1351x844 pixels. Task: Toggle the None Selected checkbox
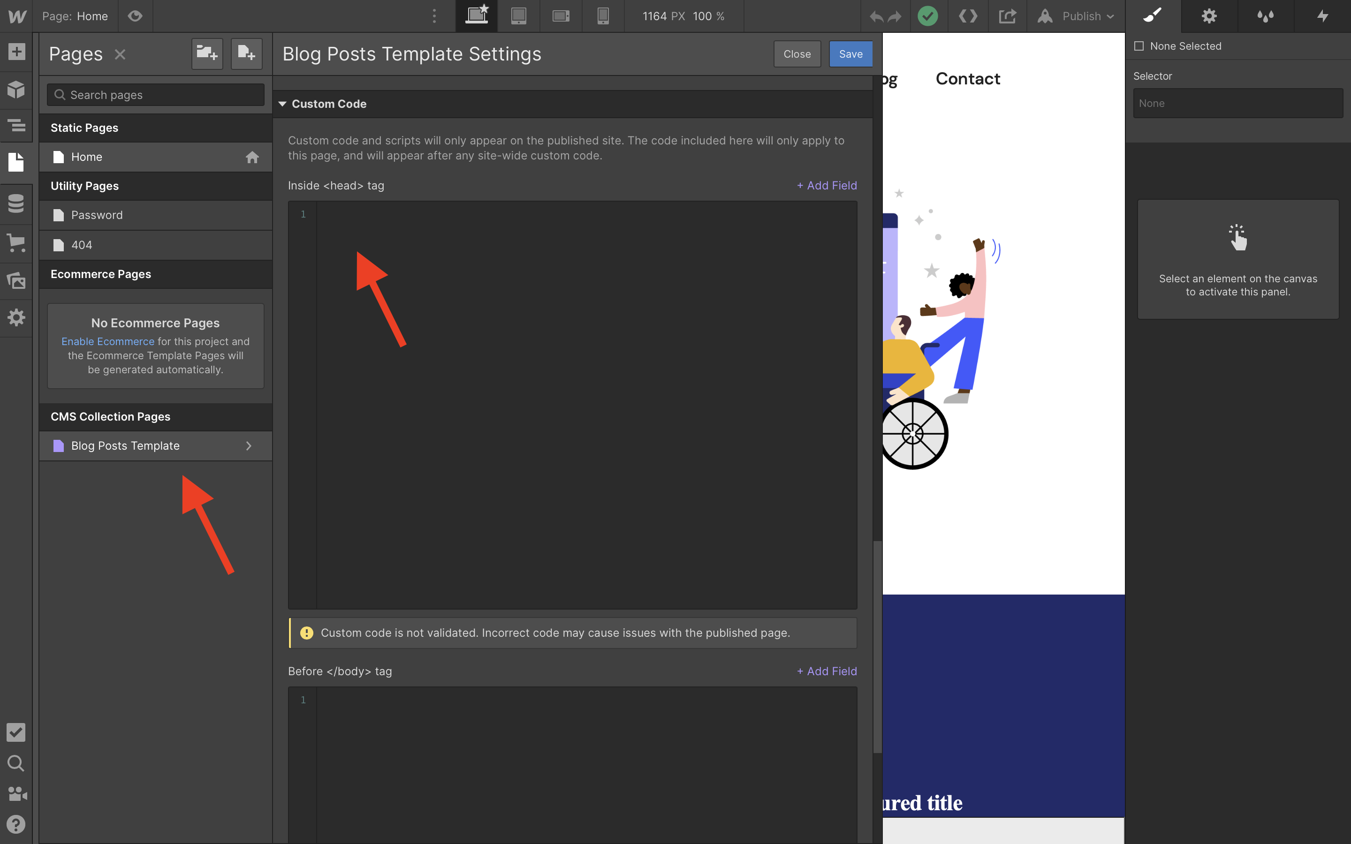[x=1139, y=46]
